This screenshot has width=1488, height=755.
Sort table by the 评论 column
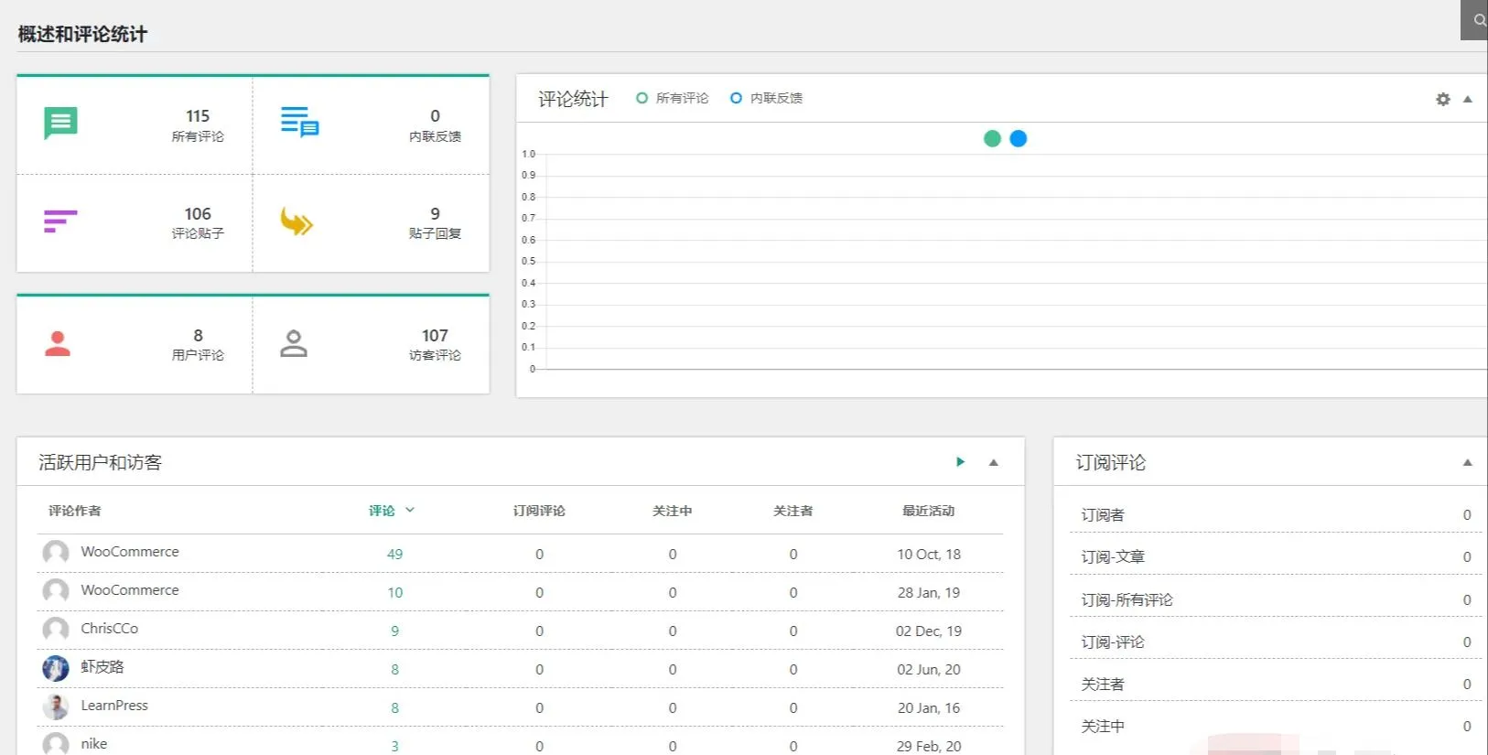click(392, 511)
